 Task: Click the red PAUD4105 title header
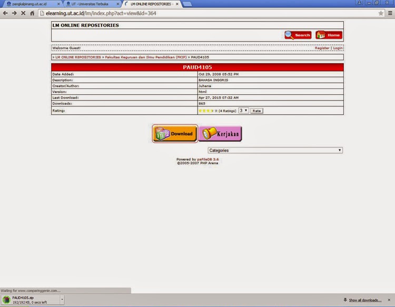(x=197, y=67)
